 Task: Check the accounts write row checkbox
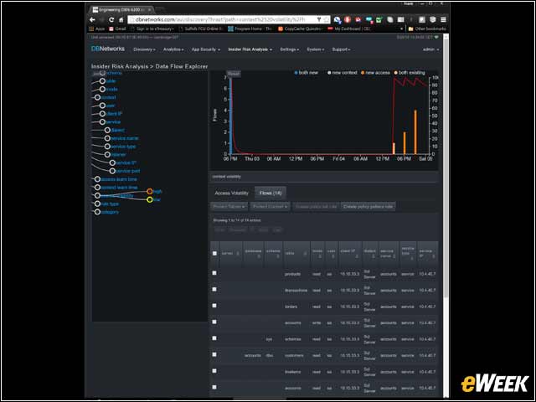pos(214,322)
